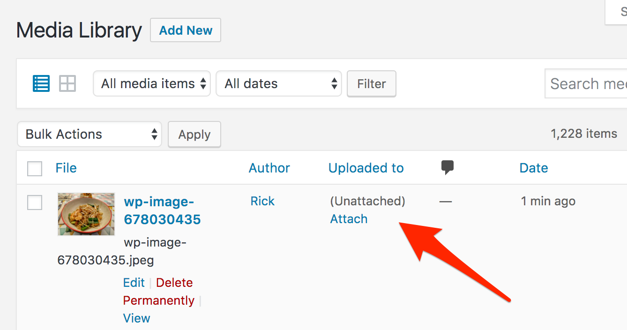The image size is (627, 330).
Task: Sort by the Uploaded to column header
Action: tap(366, 168)
